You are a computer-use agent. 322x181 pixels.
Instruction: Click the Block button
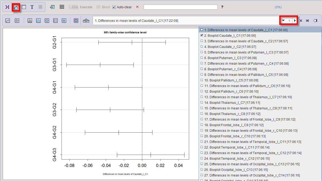(x=103, y=7)
